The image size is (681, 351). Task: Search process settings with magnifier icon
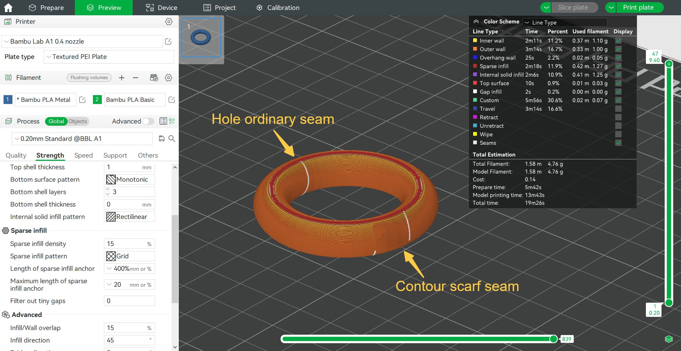(172, 138)
